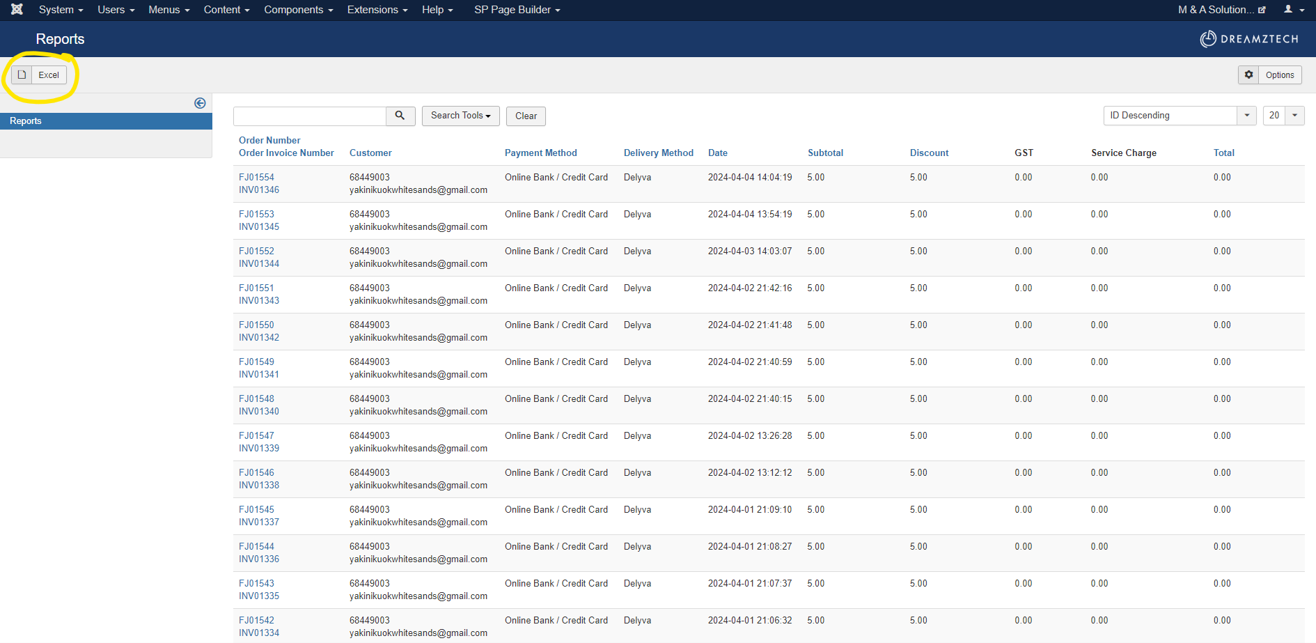Open the System menu
1316x643 pixels.
click(61, 10)
